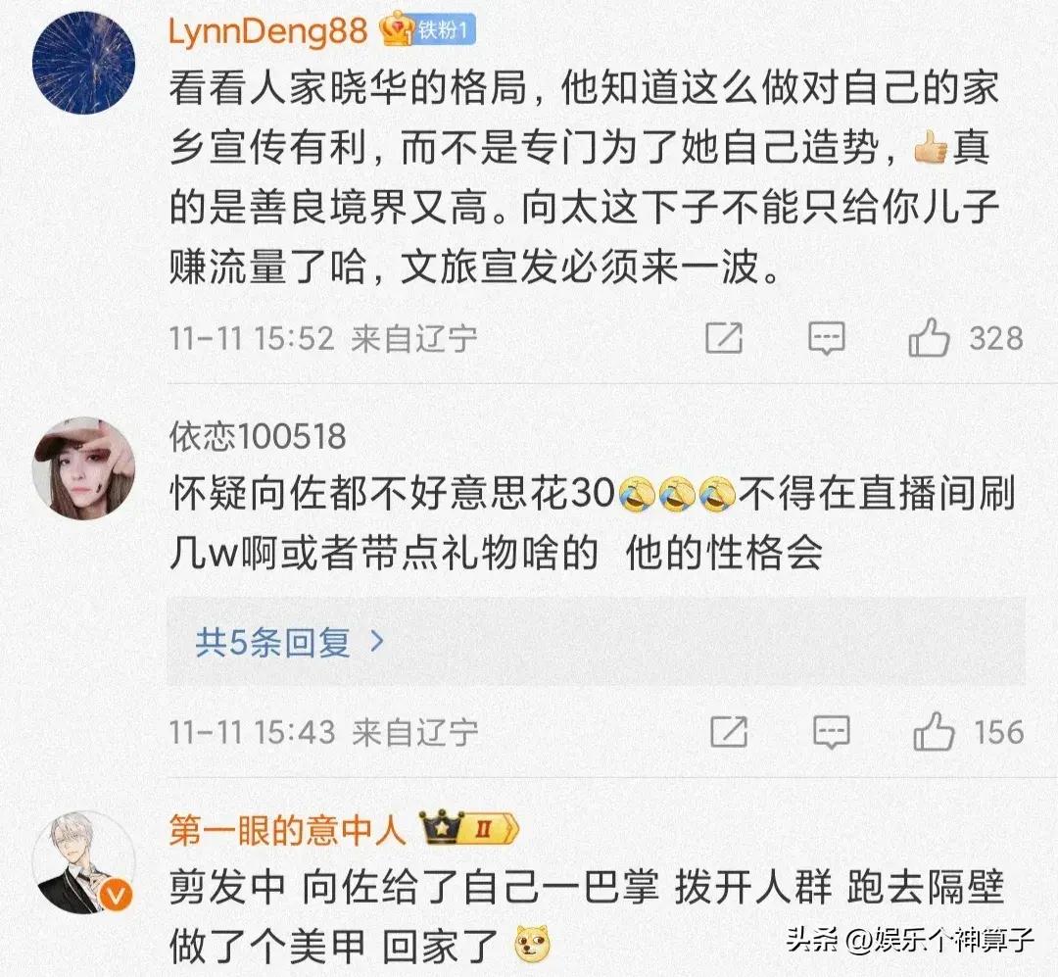Tap the doge emoji in the last comment

532,945
